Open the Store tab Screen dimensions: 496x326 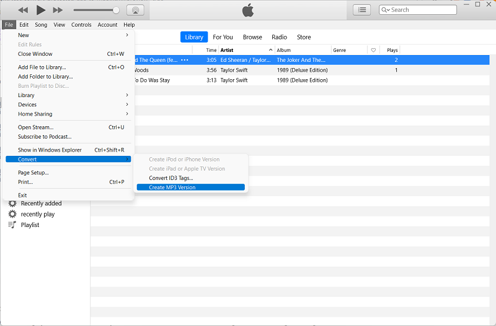(x=304, y=37)
